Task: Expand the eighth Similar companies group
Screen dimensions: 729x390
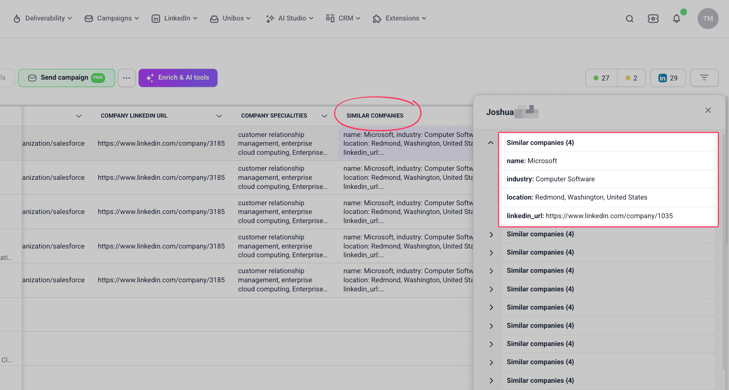Action: click(x=491, y=344)
